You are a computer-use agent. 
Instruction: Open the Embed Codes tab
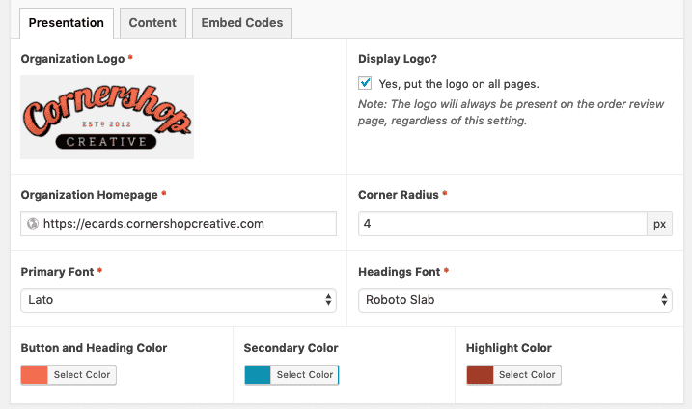(242, 23)
